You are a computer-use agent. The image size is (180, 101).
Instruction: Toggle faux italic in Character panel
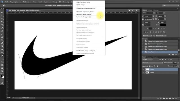click(x=148, y=28)
